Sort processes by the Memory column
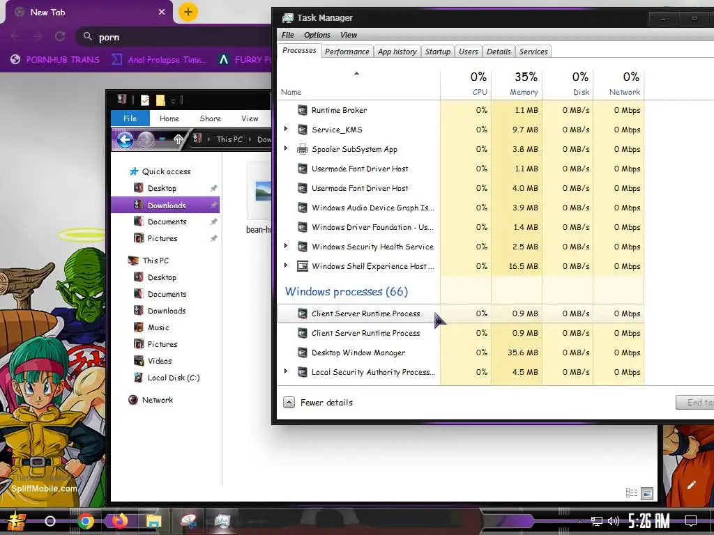 (517, 83)
